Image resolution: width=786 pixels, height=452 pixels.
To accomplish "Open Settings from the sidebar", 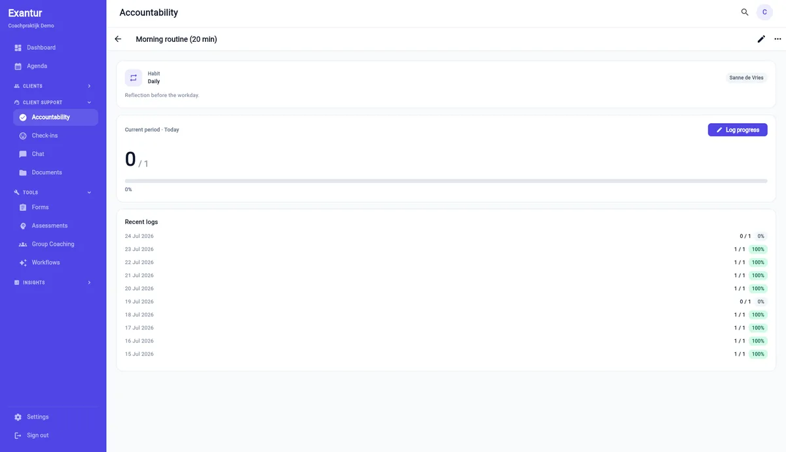I will point(53,417).
